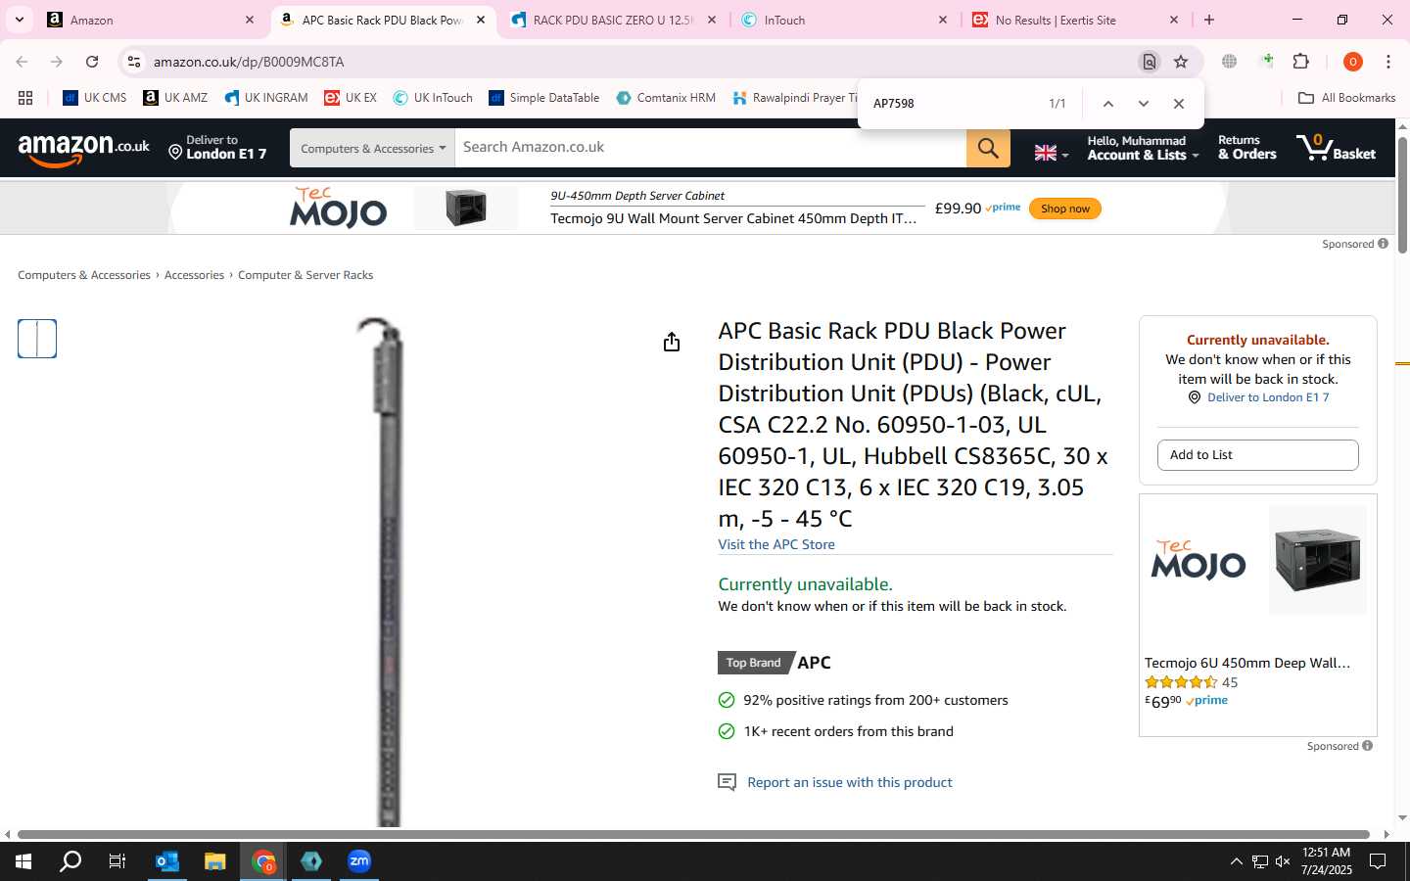Reload the page using refresh icon
This screenshot has height=881, width=1410.
pos(92,62)
